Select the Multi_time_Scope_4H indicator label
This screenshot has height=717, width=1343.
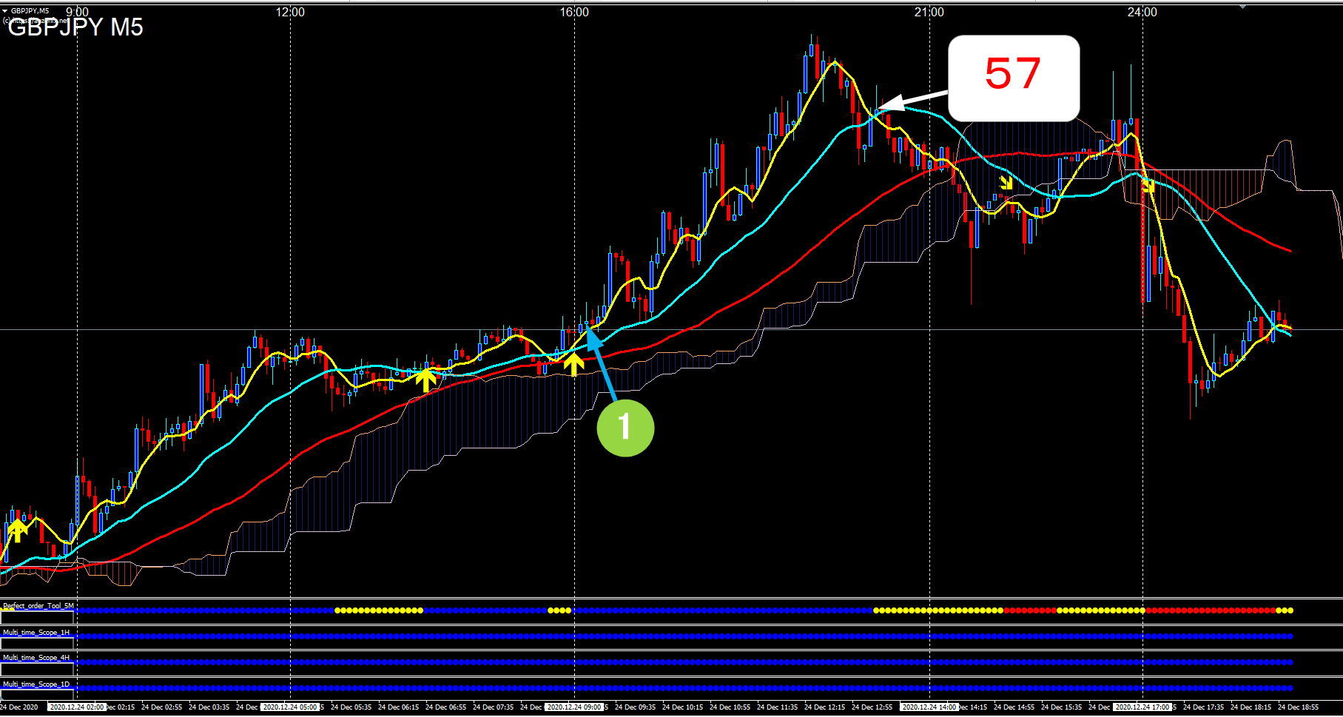pos(36,658)
